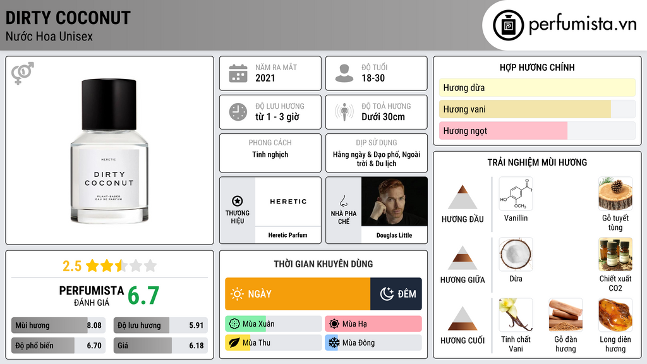The height and width of the screenshot is (364, 647).
Task: Click the Heretic Parfum brand name
Action: point(287,235)
